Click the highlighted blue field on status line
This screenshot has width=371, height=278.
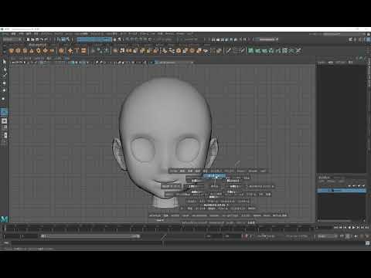pyautogui.click(x=94, y=39)
